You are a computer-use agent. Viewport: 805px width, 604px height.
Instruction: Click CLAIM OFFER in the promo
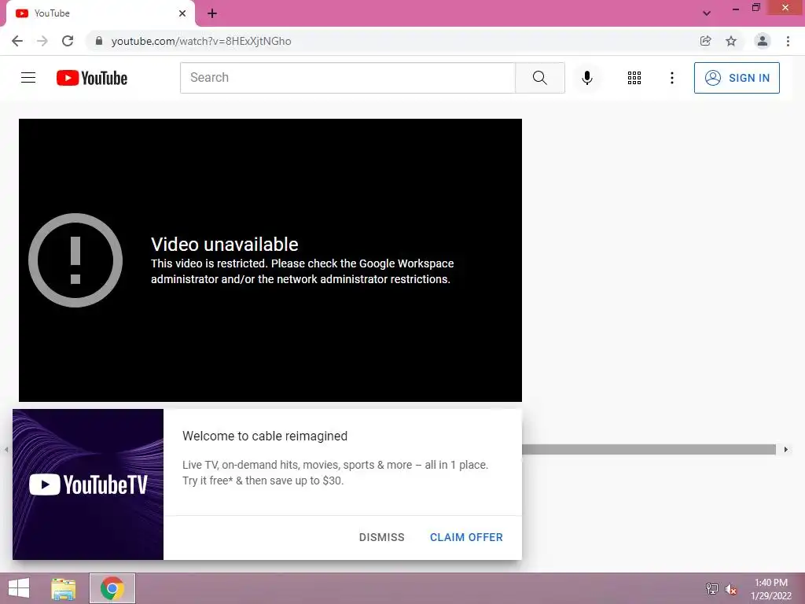pos(466,537)
